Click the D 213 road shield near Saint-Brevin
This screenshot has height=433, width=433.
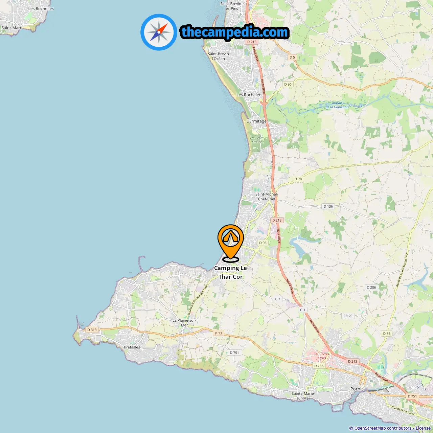coord(252,42)
